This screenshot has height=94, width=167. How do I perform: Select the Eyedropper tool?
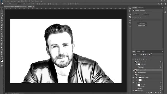2,23
